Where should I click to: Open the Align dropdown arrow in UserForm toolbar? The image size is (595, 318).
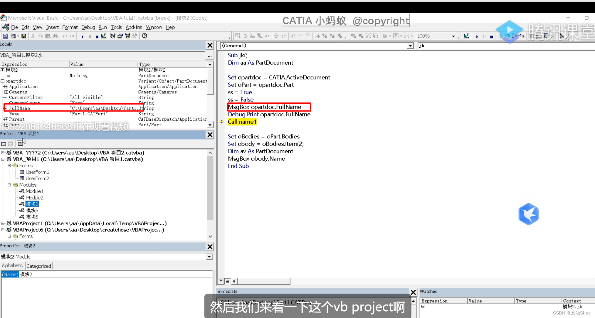click(390, 36)
